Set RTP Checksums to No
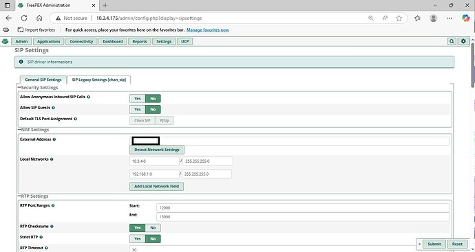 coord(153,228)
